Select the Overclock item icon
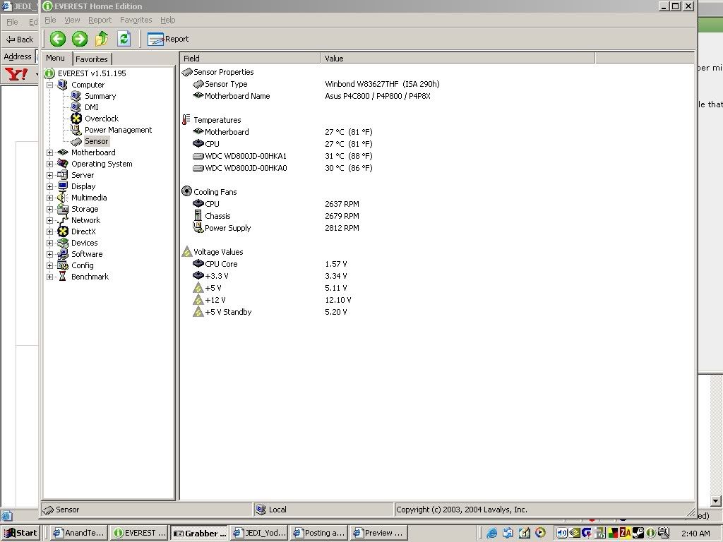The image size is (723, 542). point(76,119)
